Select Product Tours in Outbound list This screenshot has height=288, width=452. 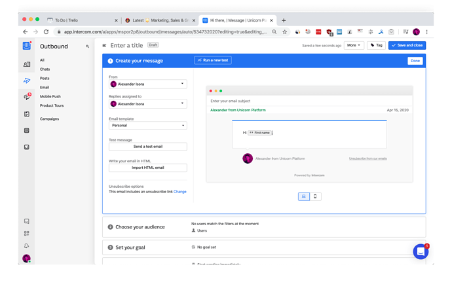coord(52,105)
